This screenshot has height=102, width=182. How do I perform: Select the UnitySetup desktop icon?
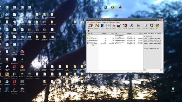click(52, 38)
